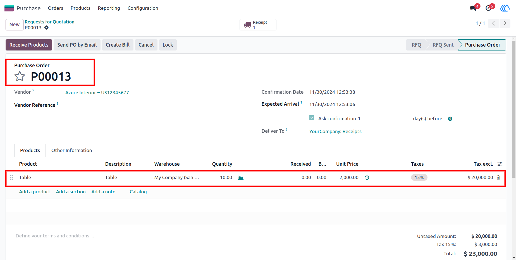Select the RFQ Sent status stage
Viewport: 516px width, 260px height.
point(443,45)
